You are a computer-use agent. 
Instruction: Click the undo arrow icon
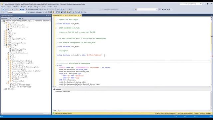point(61,10)
